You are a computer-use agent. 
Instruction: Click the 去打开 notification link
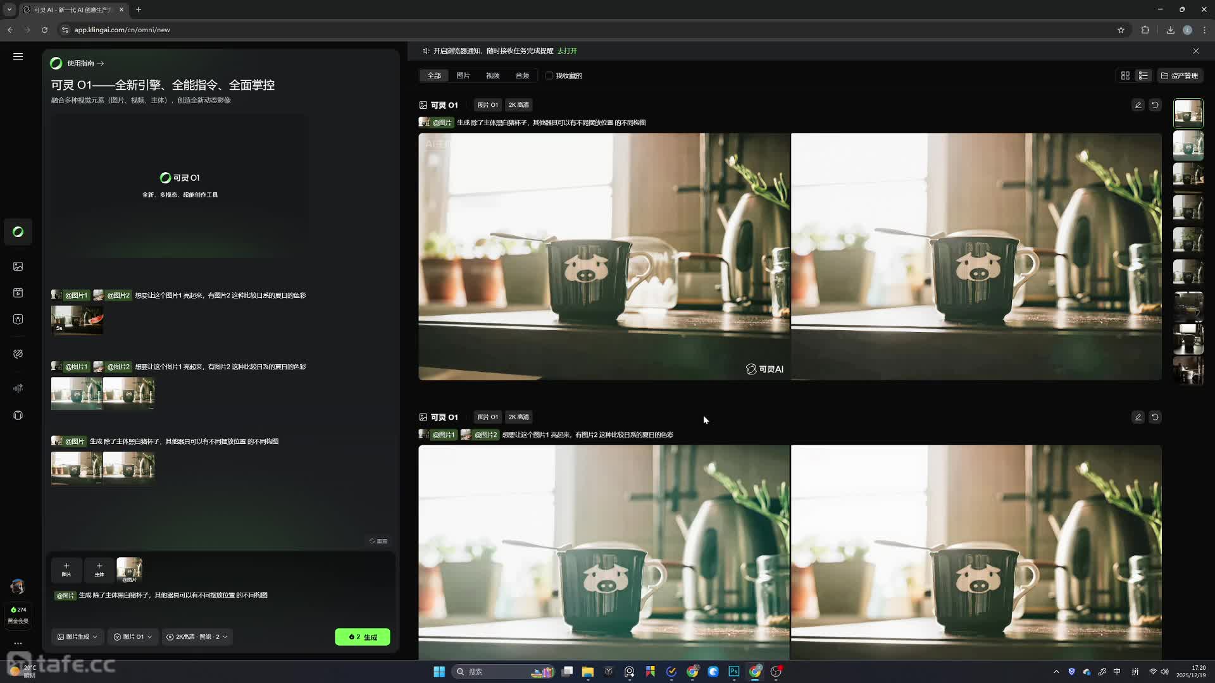point(567,51)
